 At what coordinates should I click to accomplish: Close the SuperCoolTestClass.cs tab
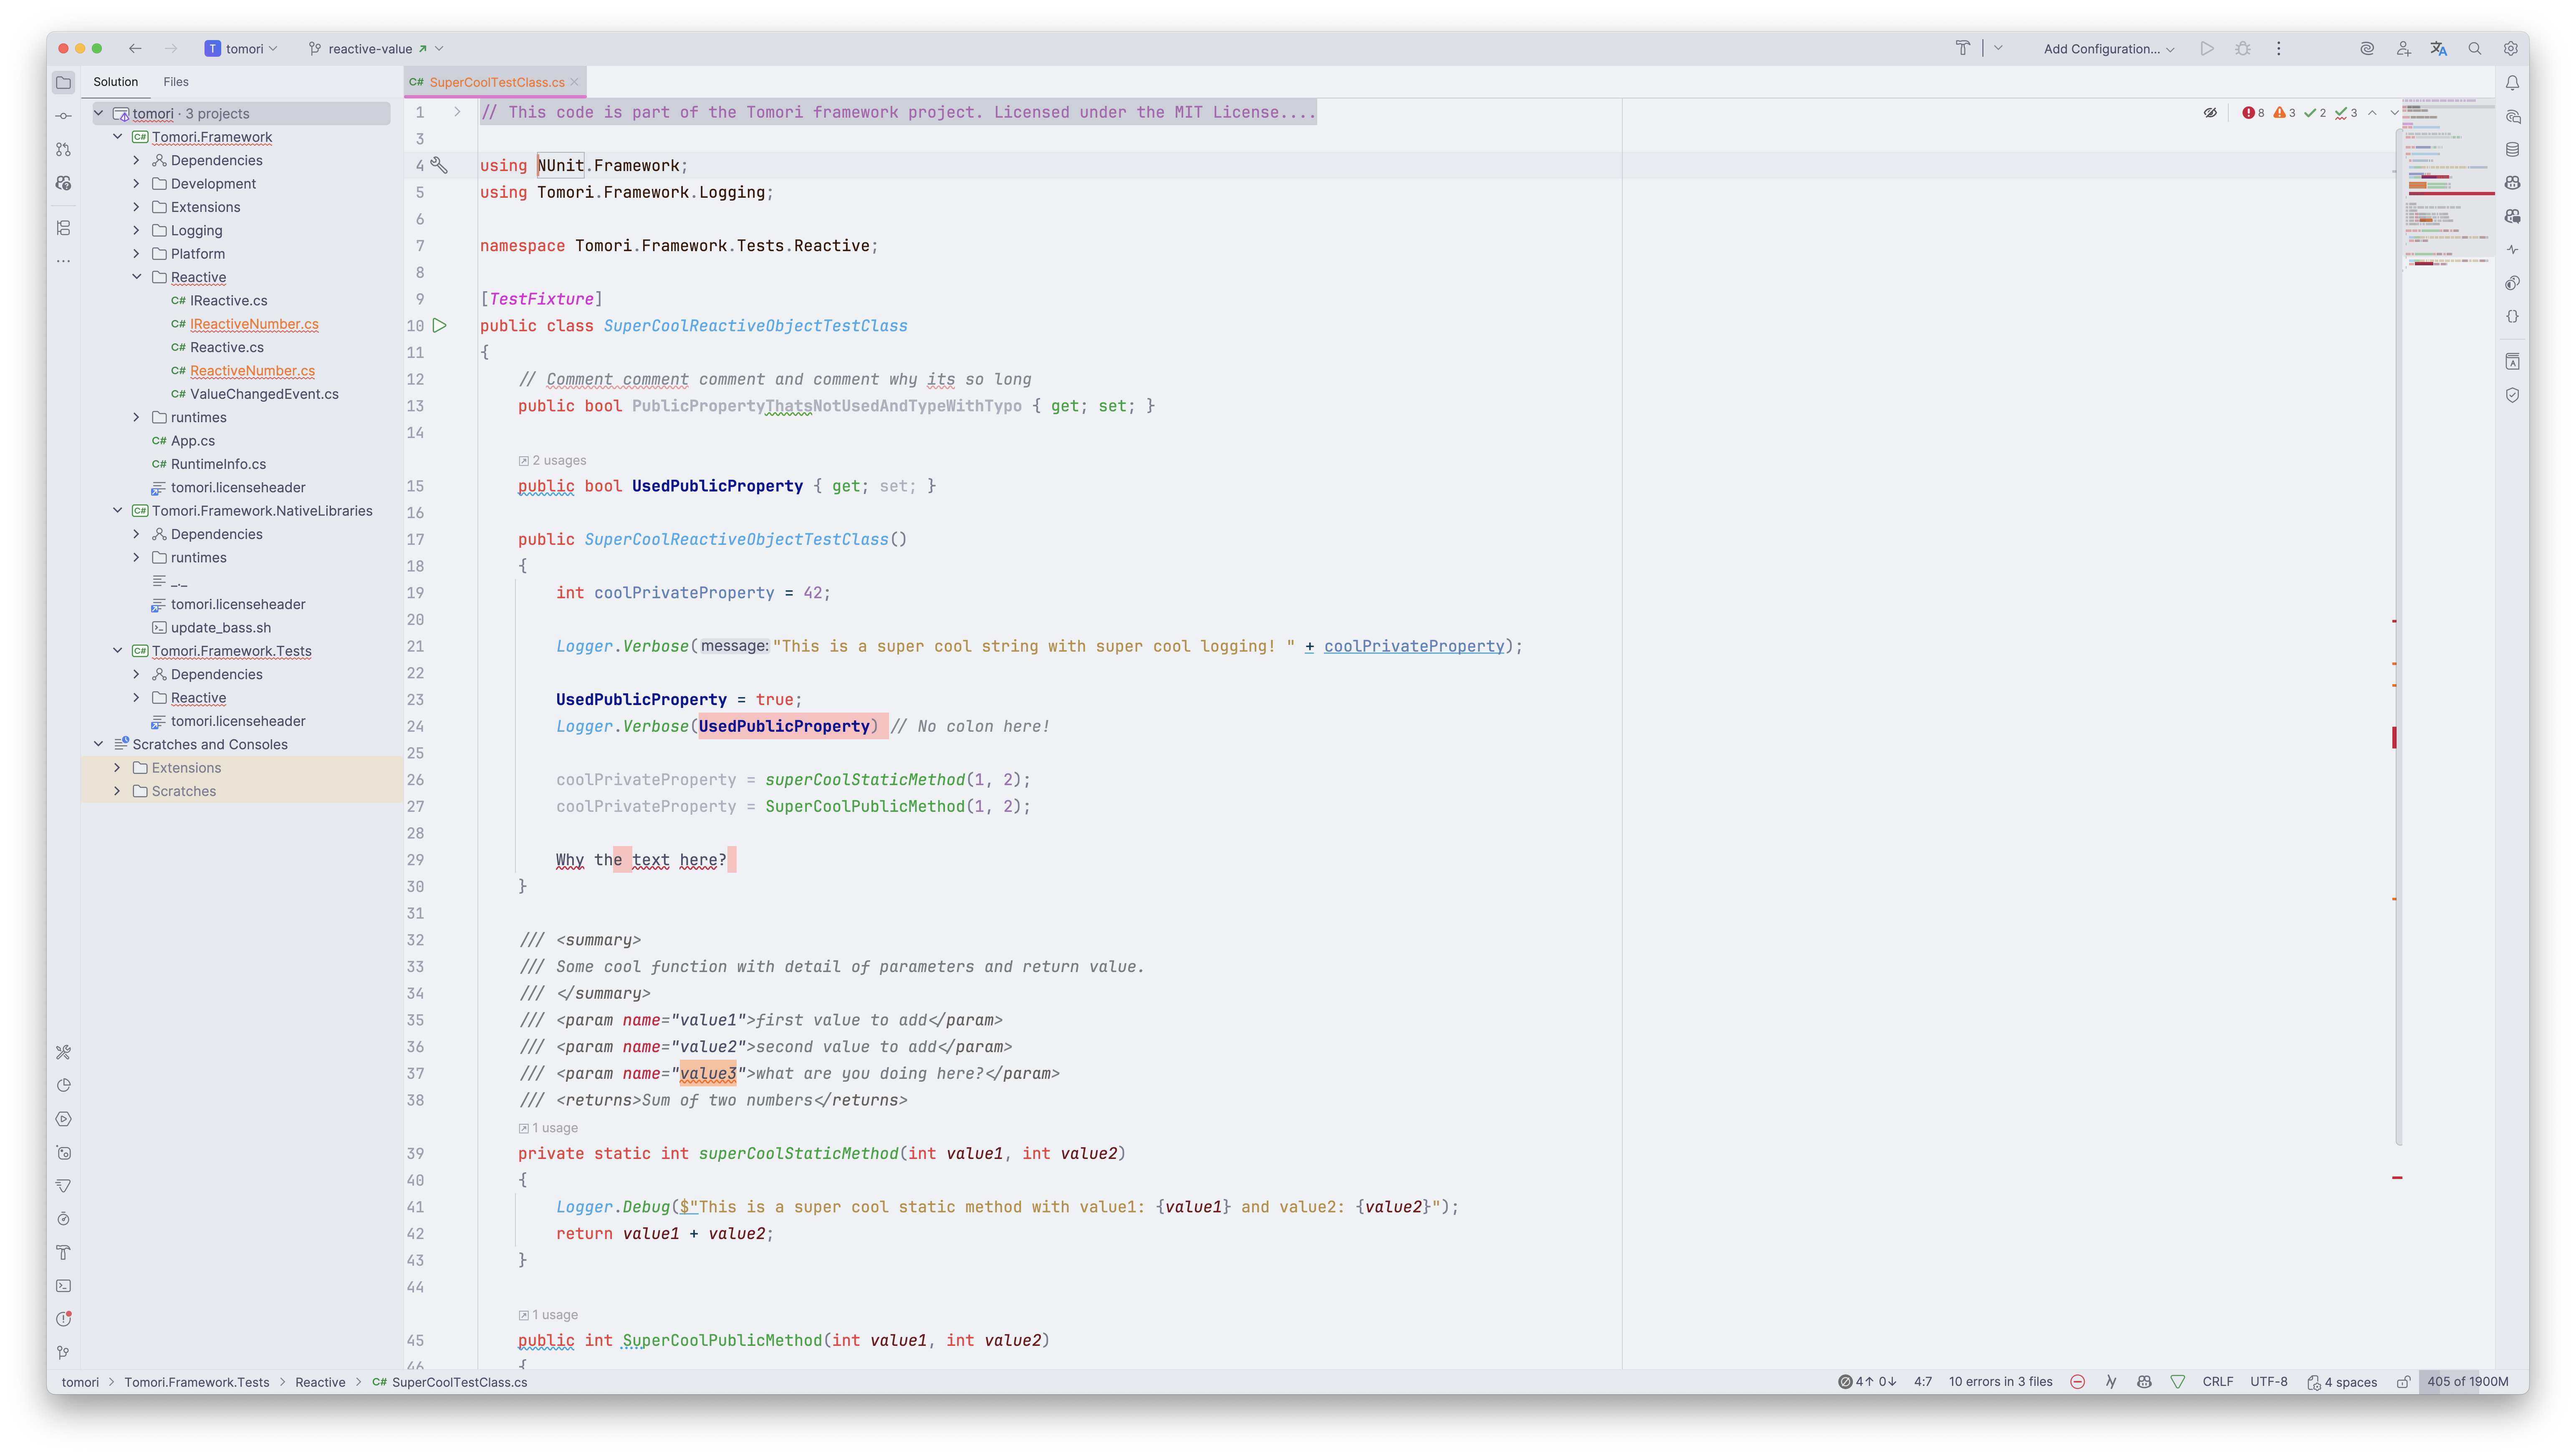[x=574, y=82]
